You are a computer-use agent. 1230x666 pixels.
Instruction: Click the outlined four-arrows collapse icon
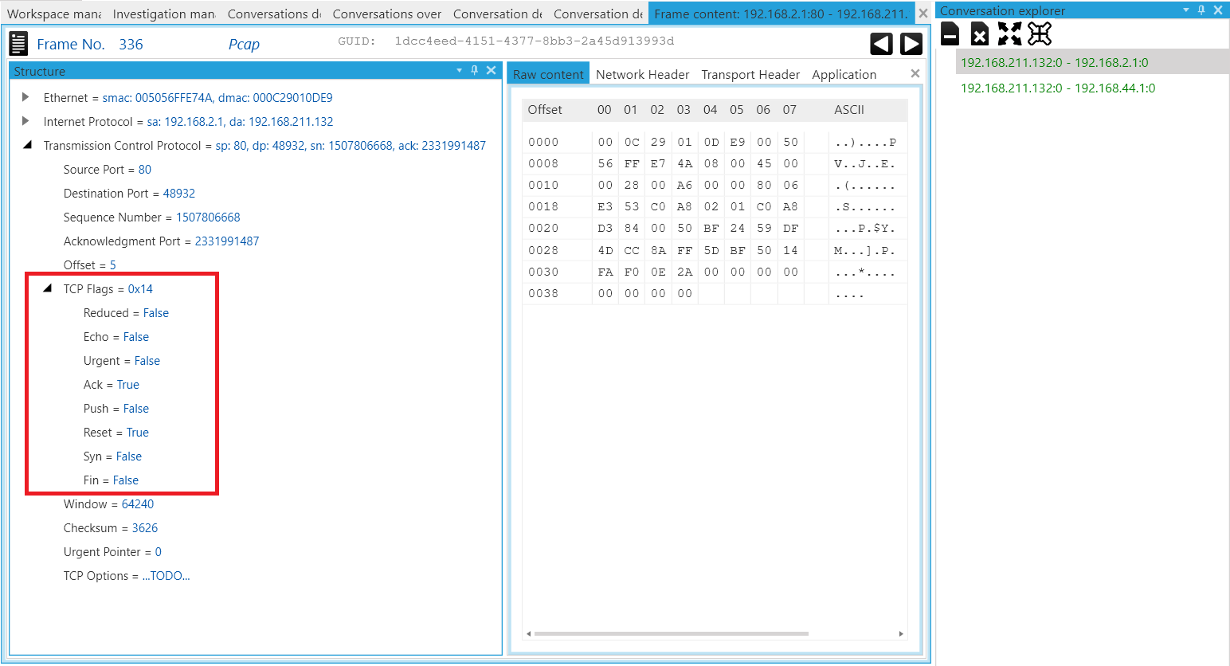[x=1040, y=33]
